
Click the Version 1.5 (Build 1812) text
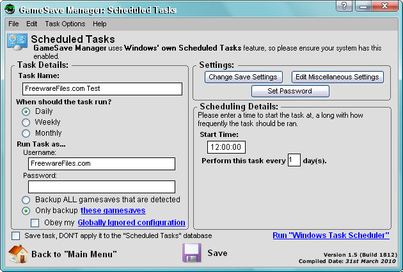coord(360,255)
